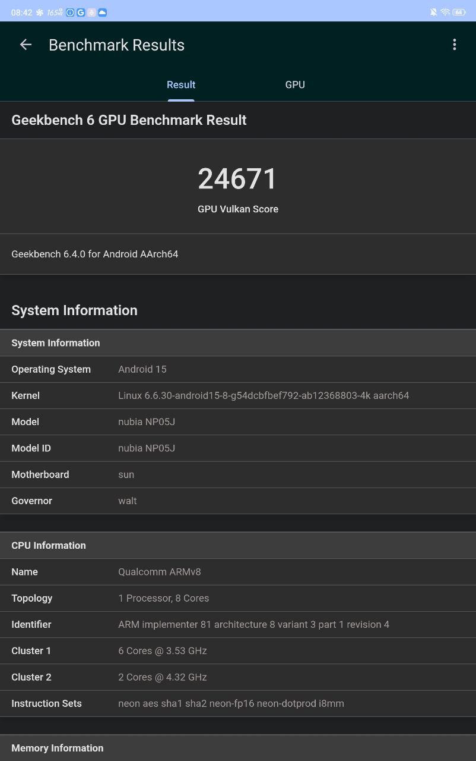Tap the Wi-Fi status icon
The image size is (476, 761).
(445, 12)
